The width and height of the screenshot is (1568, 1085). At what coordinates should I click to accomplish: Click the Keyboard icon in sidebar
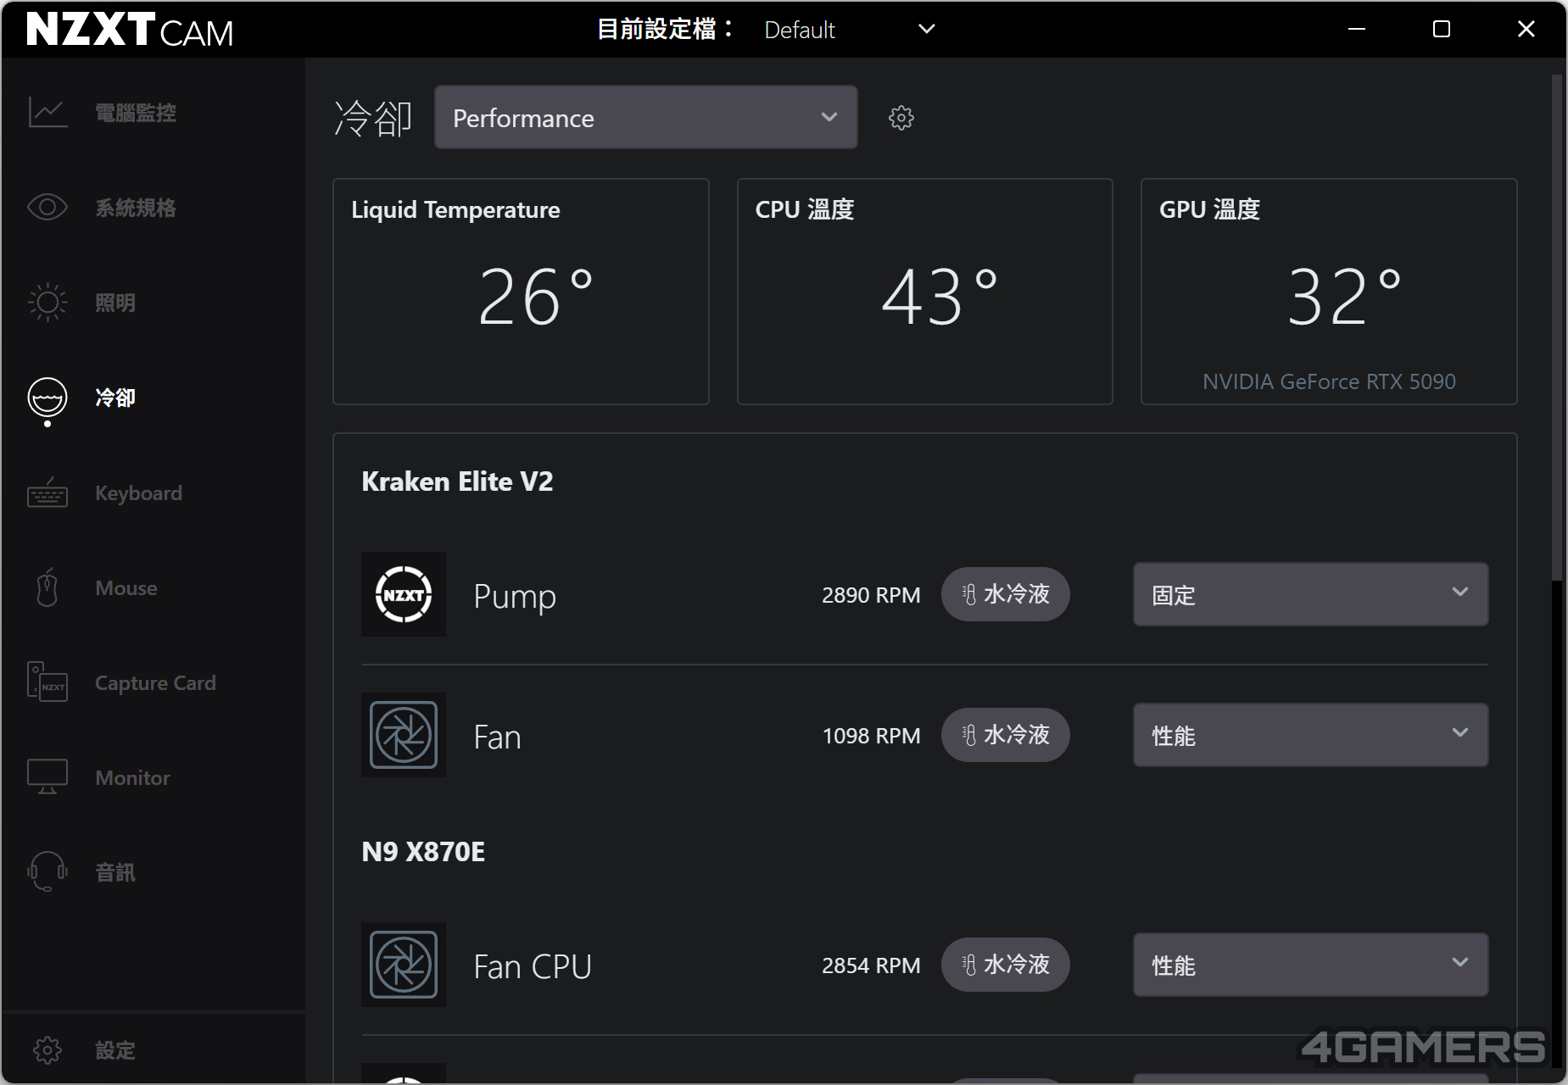pos(47,493)
